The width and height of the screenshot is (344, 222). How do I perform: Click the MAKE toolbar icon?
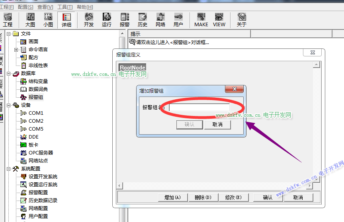(x=201, y=20)
